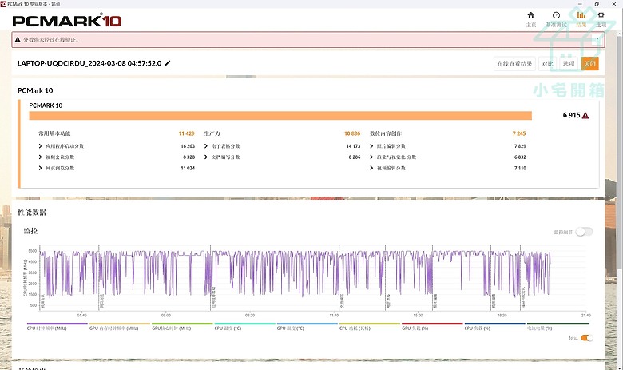This screenshot has height=370, width=623.
Task: Select the GPU temperature (GPU 温度) legend swatch
Action: coord(307,324)
